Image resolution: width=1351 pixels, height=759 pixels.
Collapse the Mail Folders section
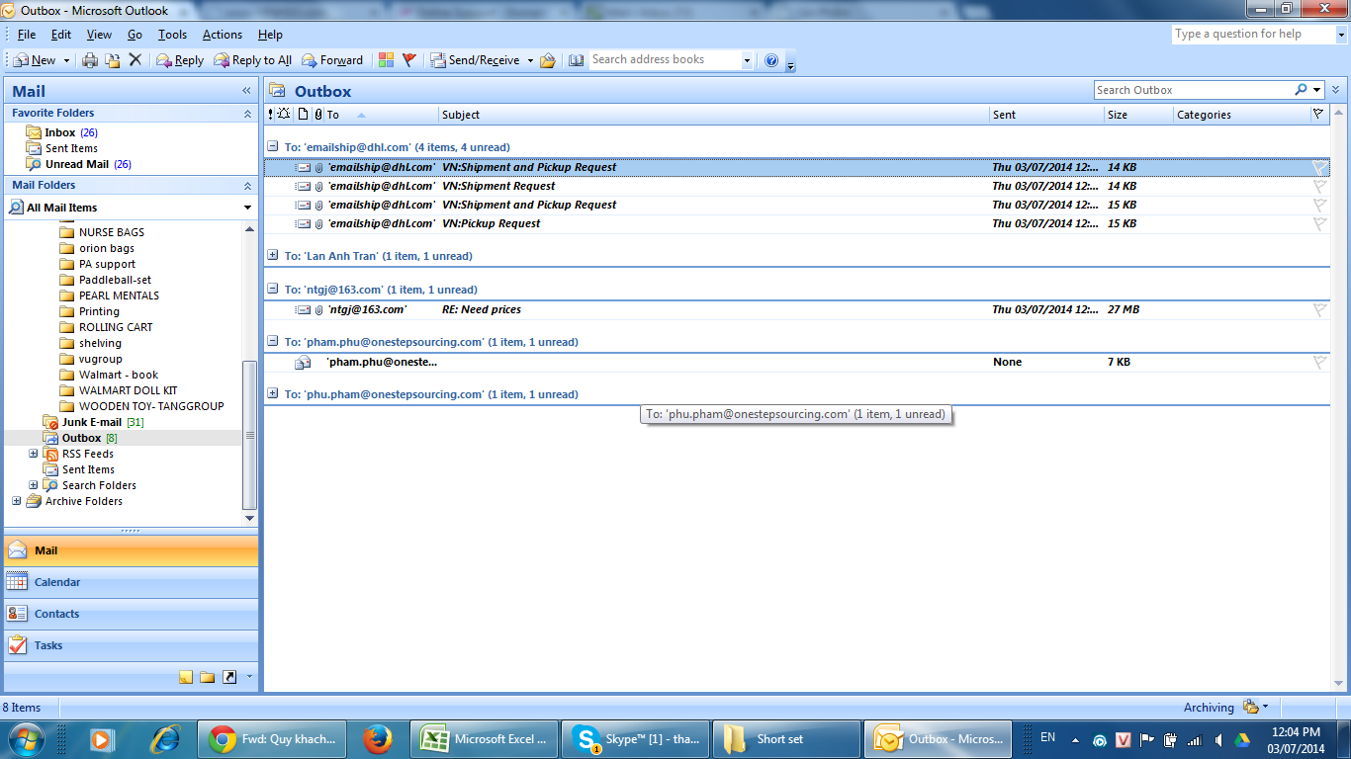(x=247, y=186)
